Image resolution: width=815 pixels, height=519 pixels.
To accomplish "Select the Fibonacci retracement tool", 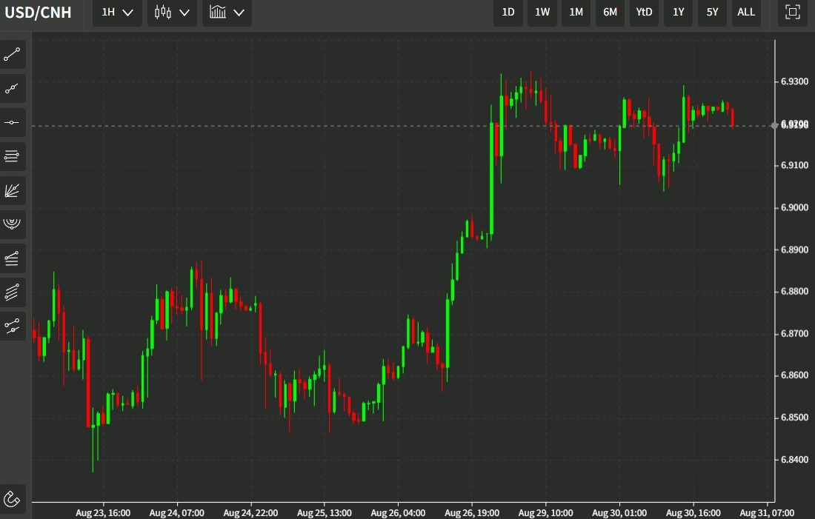I will click(12, 258).
